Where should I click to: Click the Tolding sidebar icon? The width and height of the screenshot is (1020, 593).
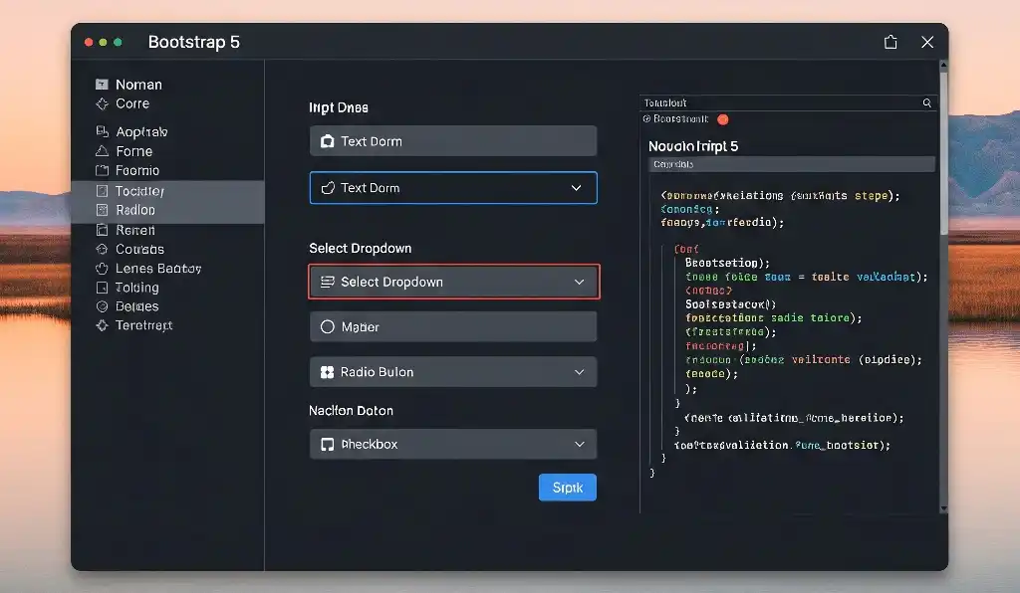(102, 288)
